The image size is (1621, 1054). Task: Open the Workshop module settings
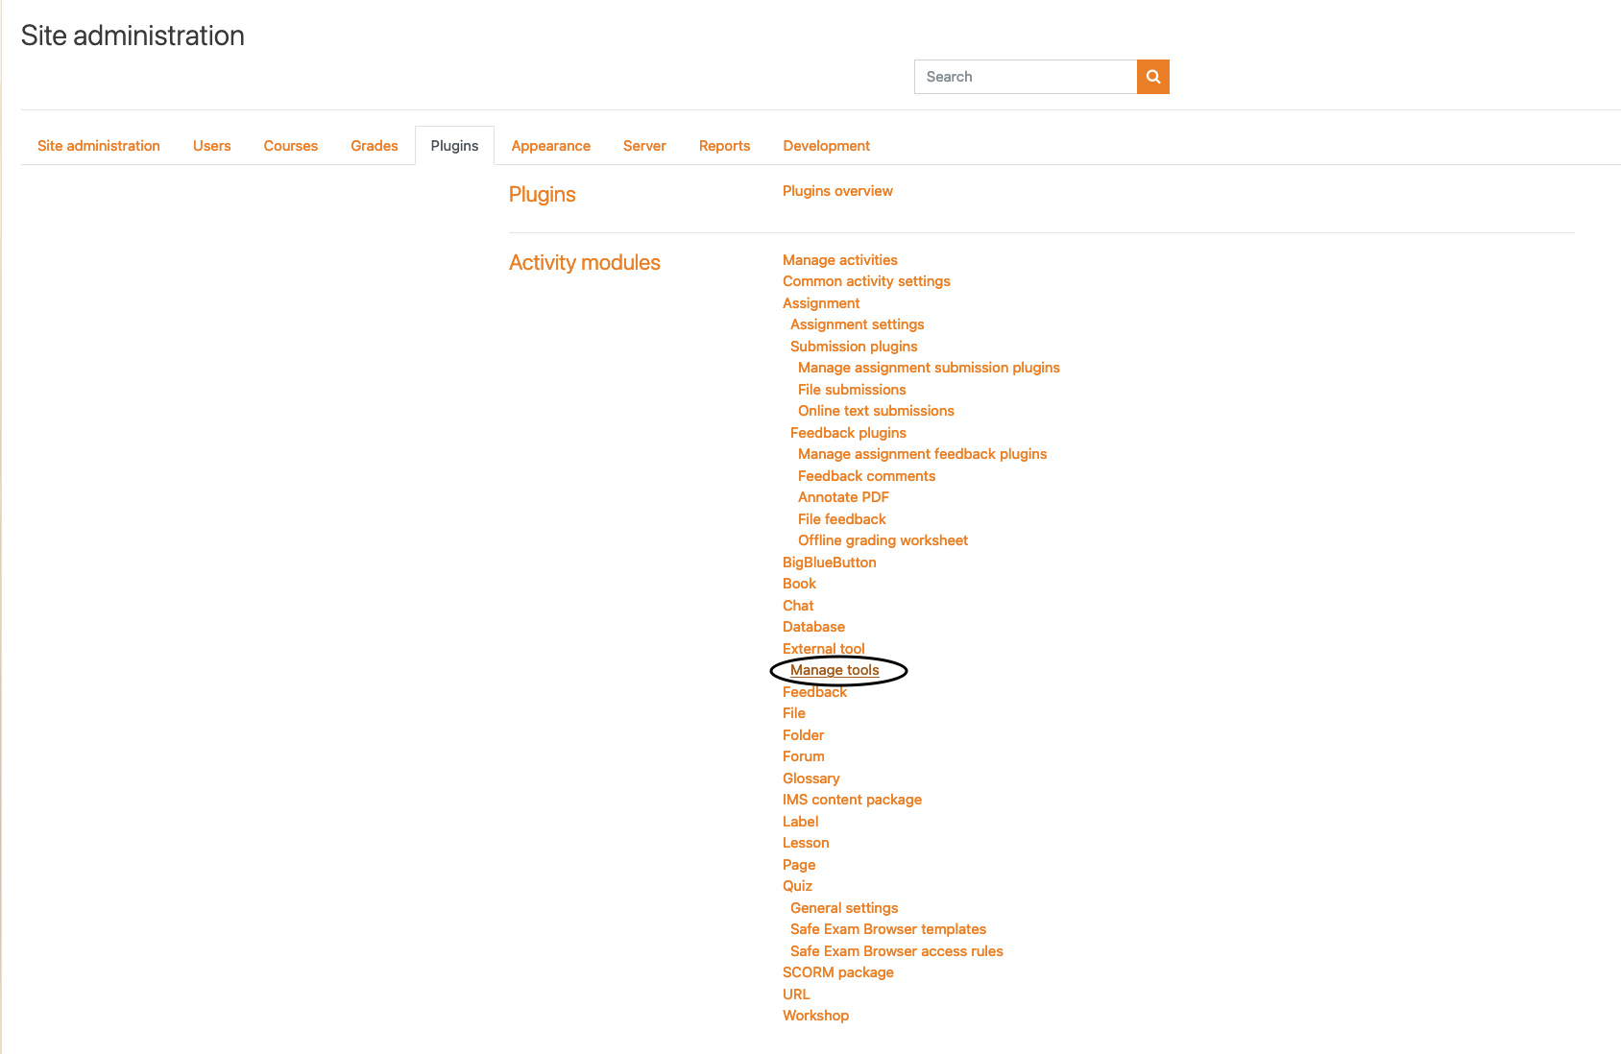[815, 1016]
